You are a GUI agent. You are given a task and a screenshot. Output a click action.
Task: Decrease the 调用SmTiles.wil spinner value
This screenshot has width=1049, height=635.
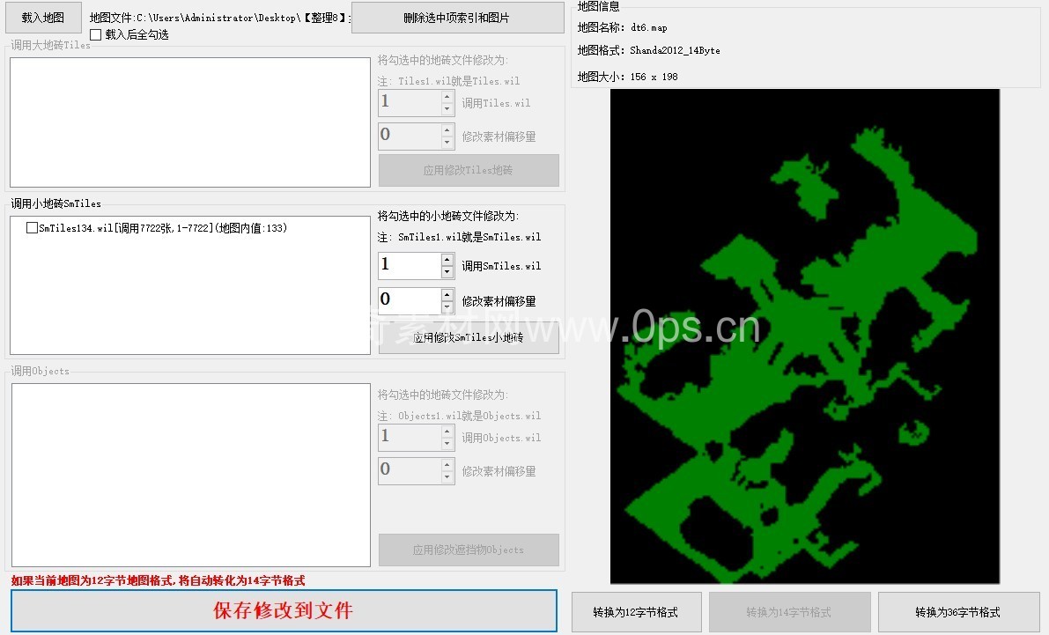pos(447,272)
